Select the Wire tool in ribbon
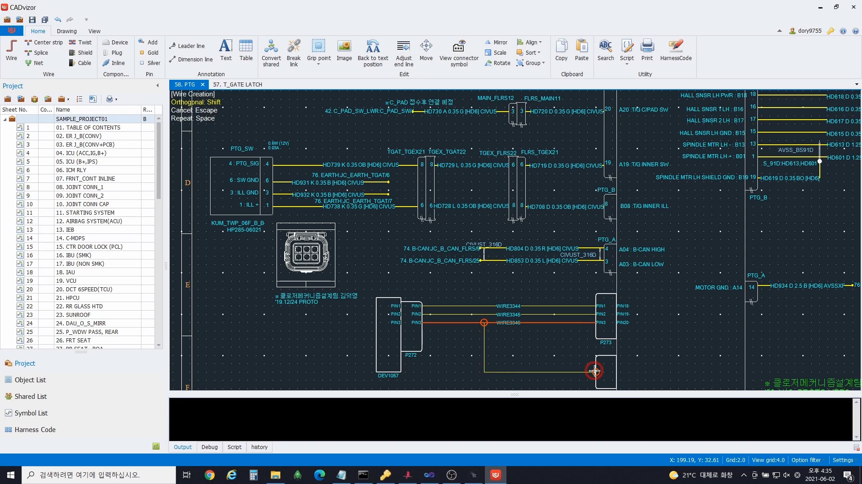Image resolution: width=862 pixels, height=484 pixels. pyautogui.click(x=11, y=50)
